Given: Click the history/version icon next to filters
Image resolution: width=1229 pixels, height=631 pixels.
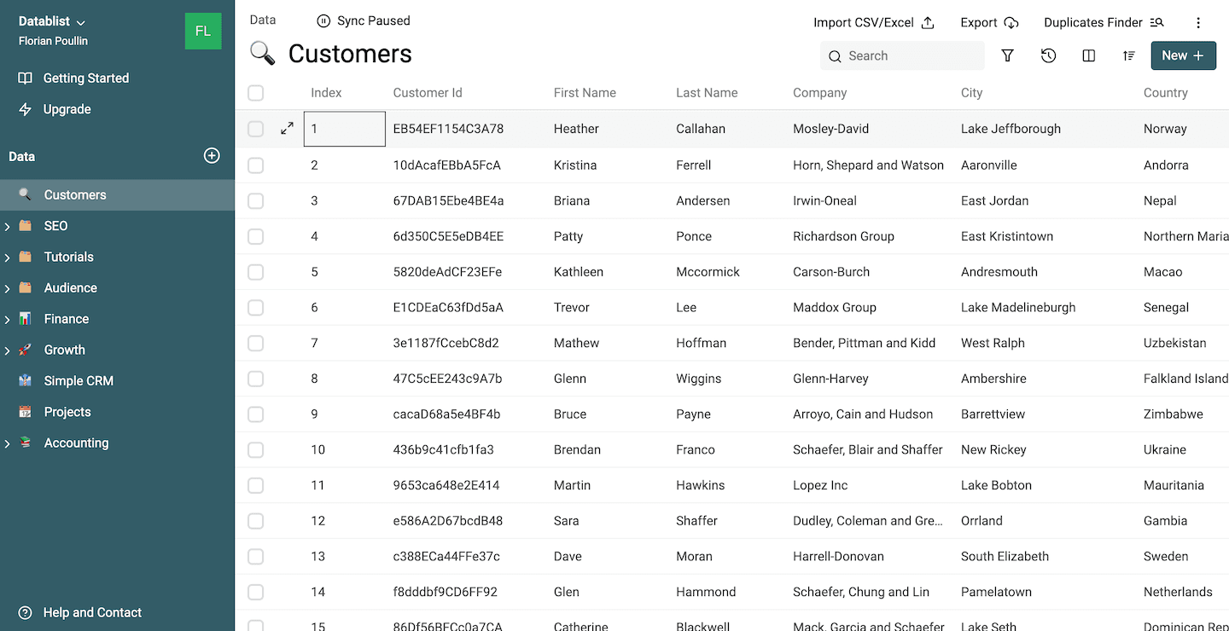Looking at the screenshot, I should pyautogui.click(x=1048, y=55).
